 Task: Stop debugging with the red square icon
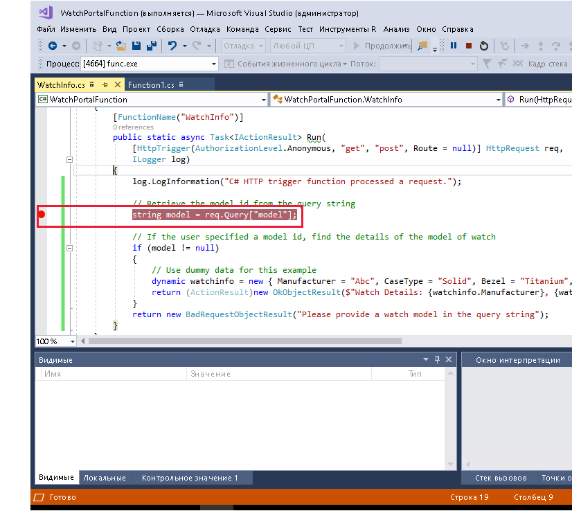click(469, 46)
